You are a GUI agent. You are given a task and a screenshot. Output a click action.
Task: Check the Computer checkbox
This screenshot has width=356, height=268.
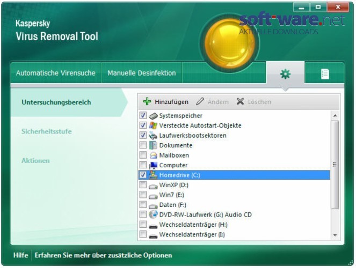click(143, 165)
